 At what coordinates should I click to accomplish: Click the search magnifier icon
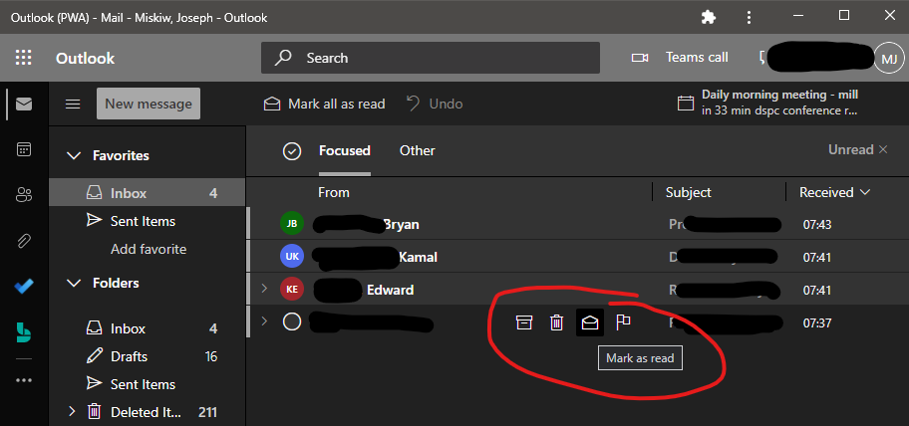(283, 58)
